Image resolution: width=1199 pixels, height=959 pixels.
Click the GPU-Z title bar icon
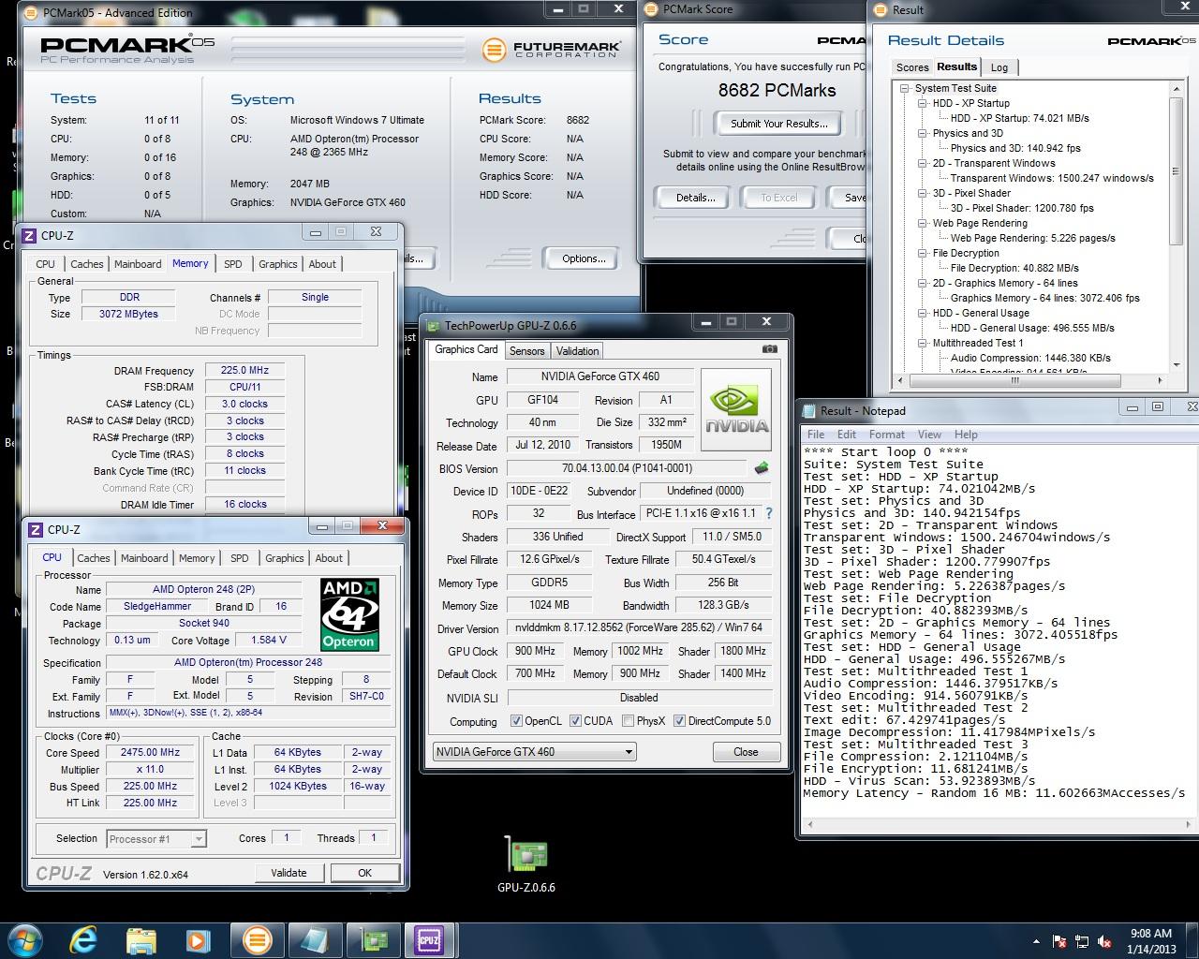(434, 326)
